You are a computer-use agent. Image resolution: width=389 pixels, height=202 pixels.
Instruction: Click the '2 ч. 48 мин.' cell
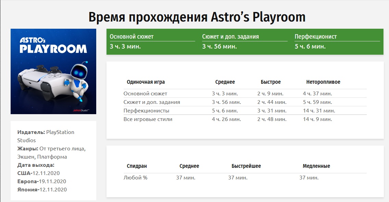[x=272, y=119]
